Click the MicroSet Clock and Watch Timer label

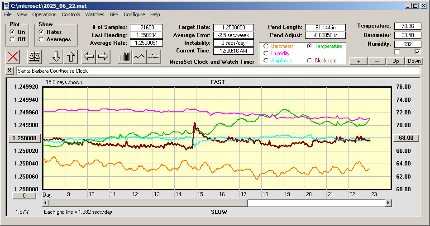pos(212,62)
